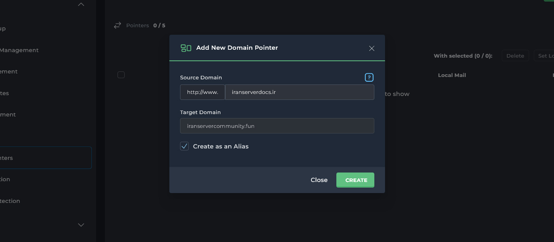Collapse sidebar section with the up chevron
554x242 pixels.
[81, 4]
